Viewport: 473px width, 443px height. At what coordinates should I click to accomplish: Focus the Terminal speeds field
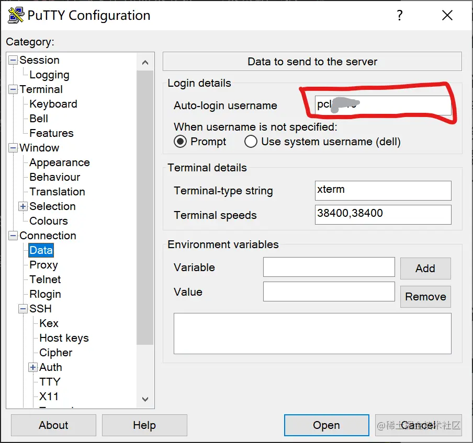point(383,214)
